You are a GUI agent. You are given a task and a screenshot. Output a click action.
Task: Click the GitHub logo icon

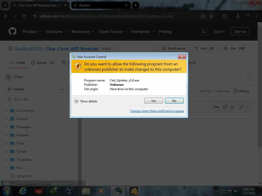(x=12, y=31)
